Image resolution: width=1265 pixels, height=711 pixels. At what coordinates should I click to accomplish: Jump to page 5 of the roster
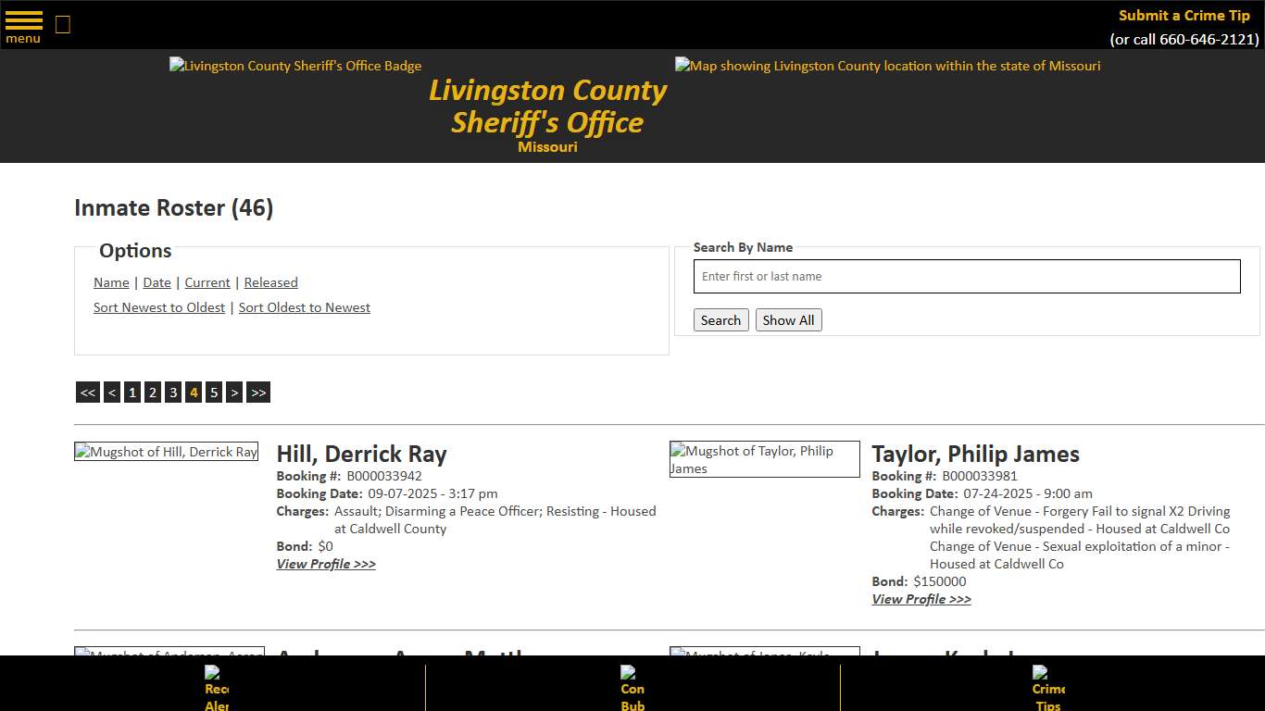click(x=214, y=392)
